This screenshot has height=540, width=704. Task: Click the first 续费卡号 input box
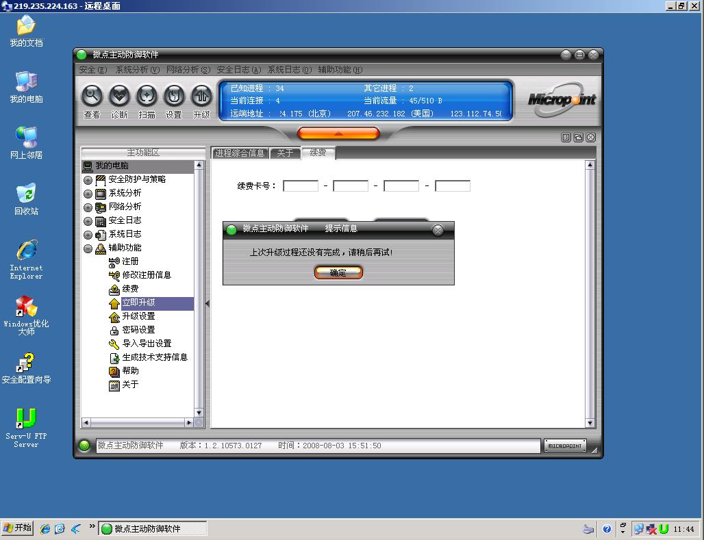click(301, 186)
